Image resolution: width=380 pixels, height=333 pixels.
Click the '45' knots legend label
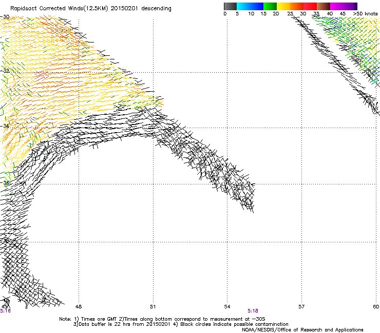coord(343,13)
